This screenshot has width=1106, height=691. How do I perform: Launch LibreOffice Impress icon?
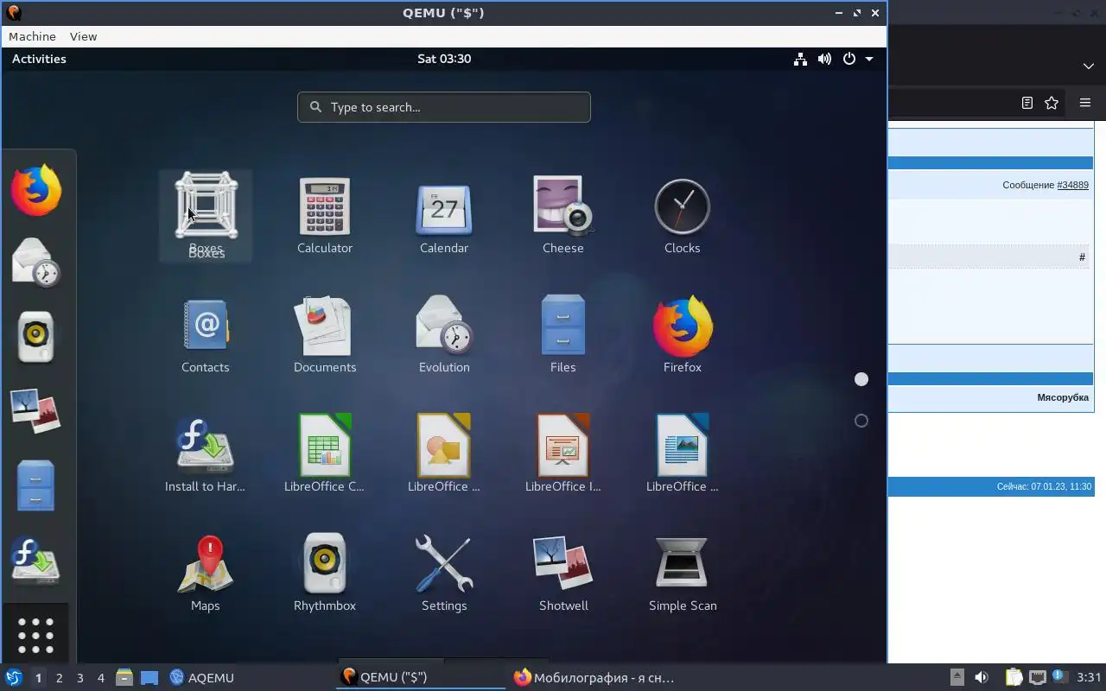click(x=563, y=453)
